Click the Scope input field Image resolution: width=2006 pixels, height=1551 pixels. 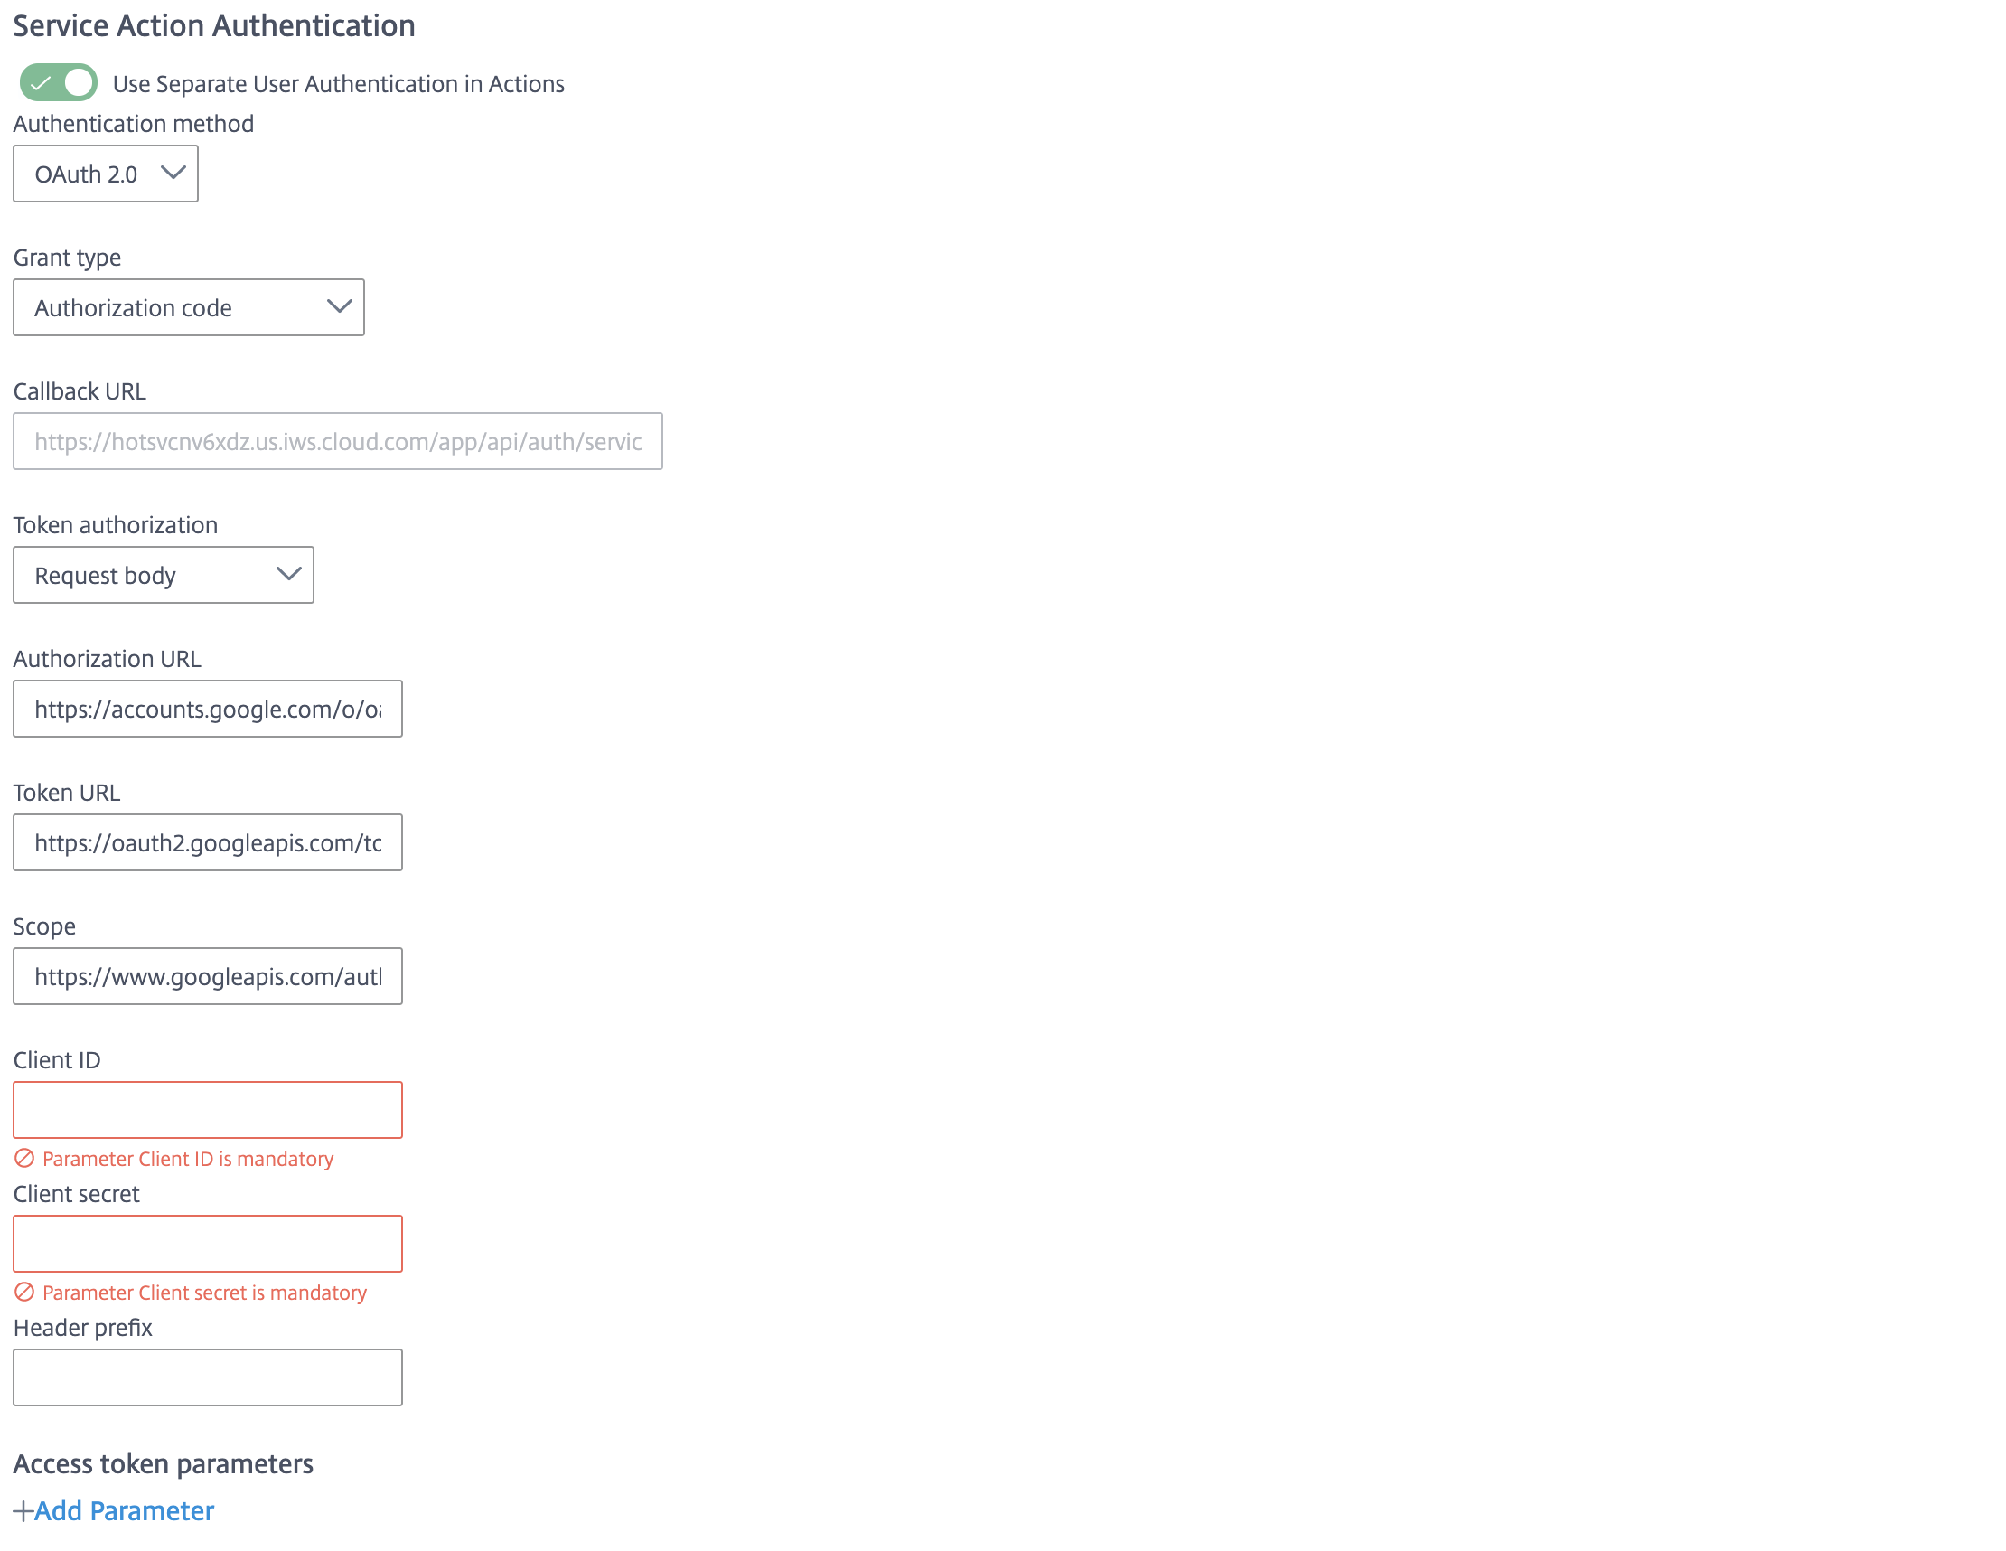click(209, 976)
